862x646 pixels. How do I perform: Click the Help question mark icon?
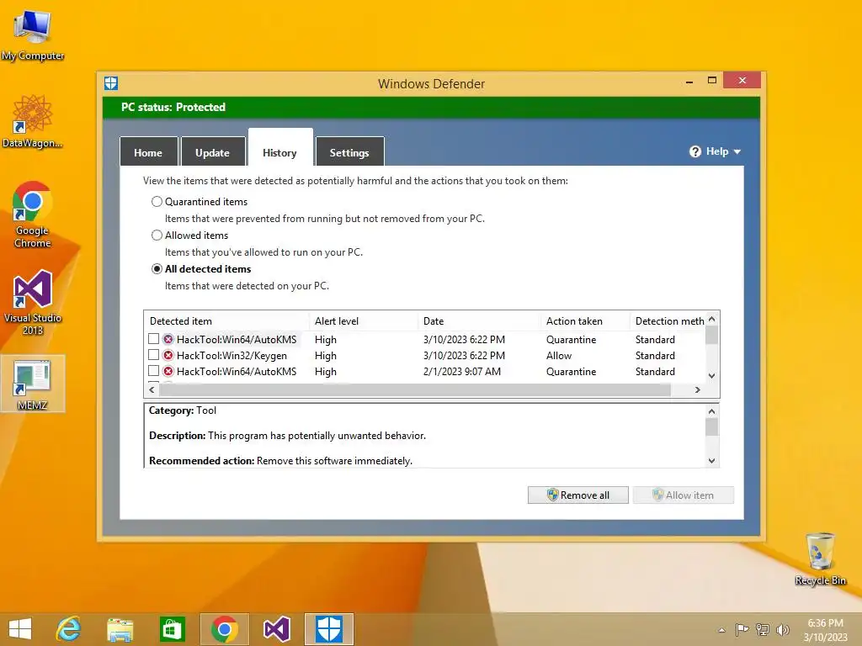pyautogui.click(x=694, y=151)
